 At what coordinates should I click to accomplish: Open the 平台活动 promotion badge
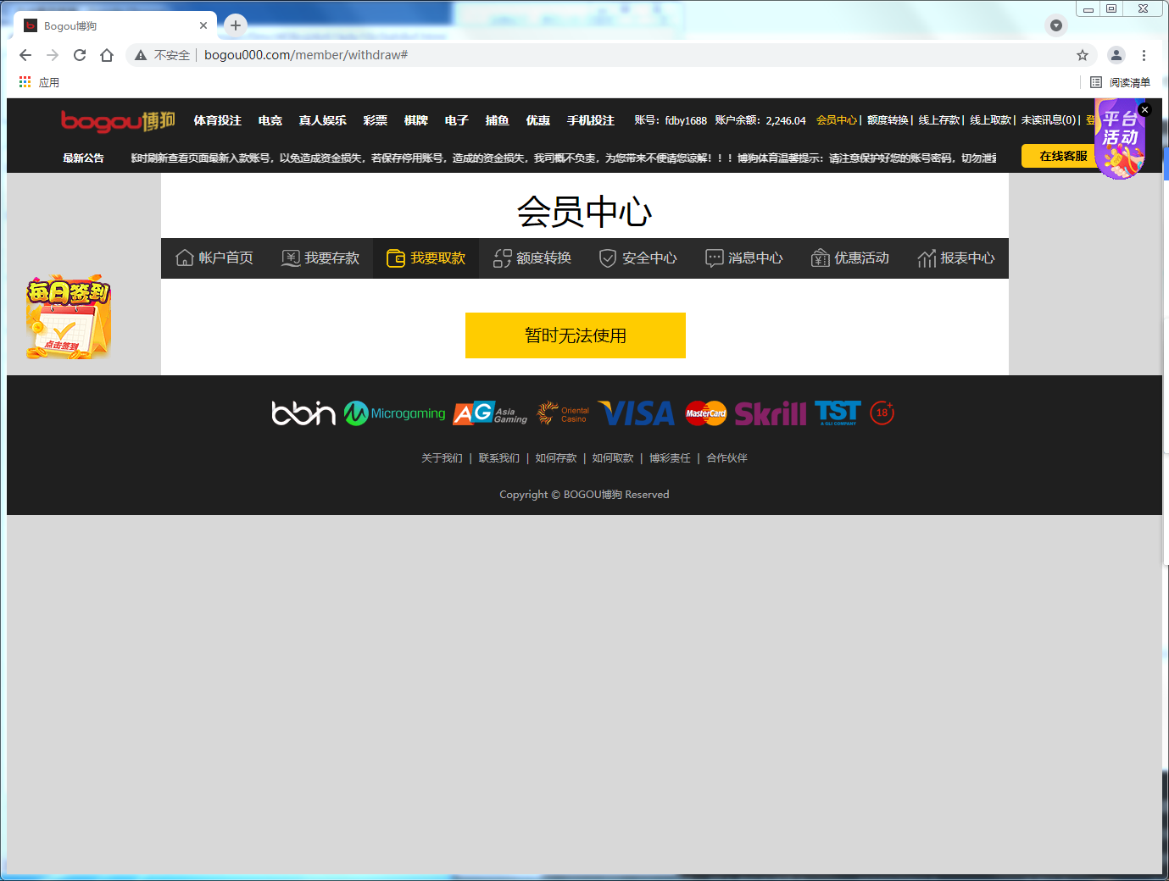1119,140
